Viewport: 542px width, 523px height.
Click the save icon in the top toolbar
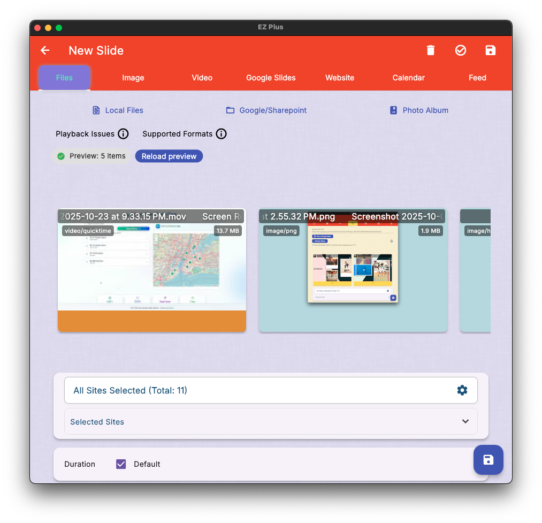pos(491,50)
